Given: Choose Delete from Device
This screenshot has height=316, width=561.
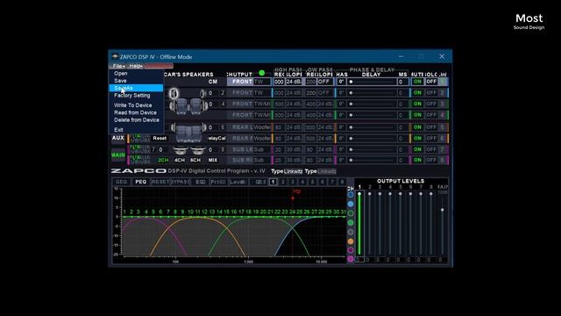Looking at the screenshot, I should [x=137, y=119].
